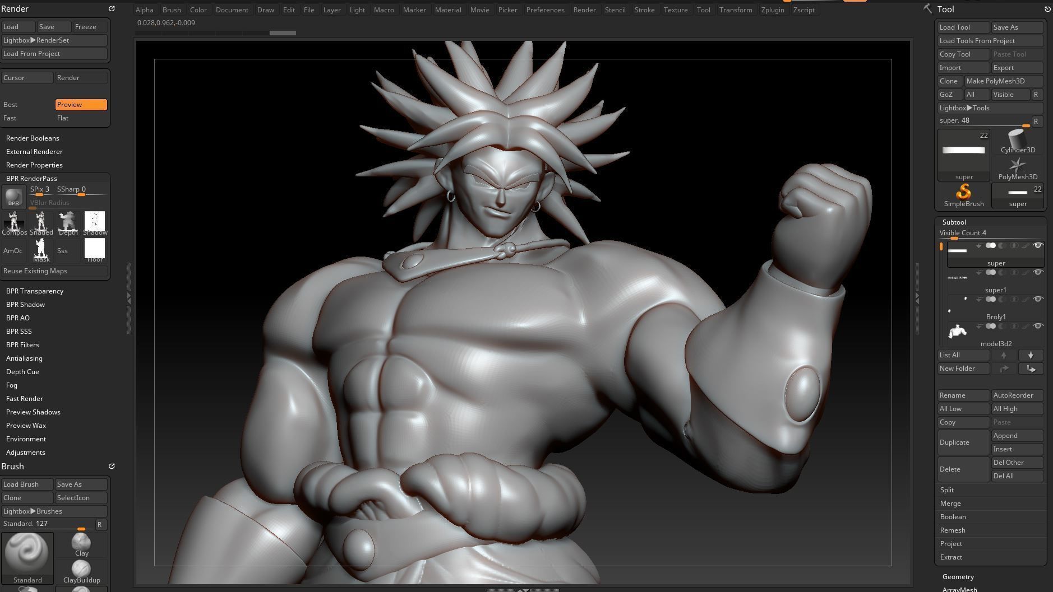
Task: Adjust the SPix slider
Action: pyautogui.click(x=41, y=190)
